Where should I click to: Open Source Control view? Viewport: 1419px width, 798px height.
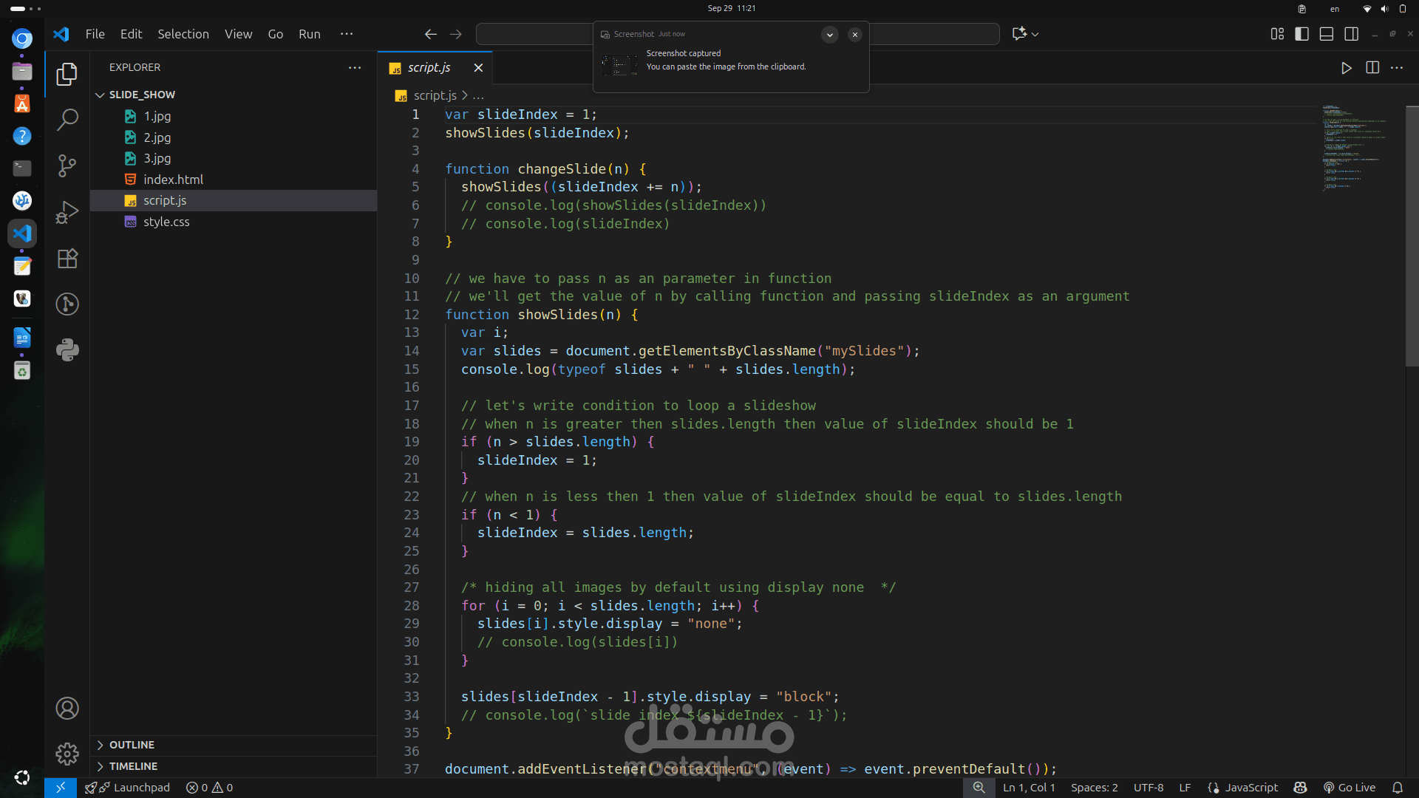click(67, 166)
